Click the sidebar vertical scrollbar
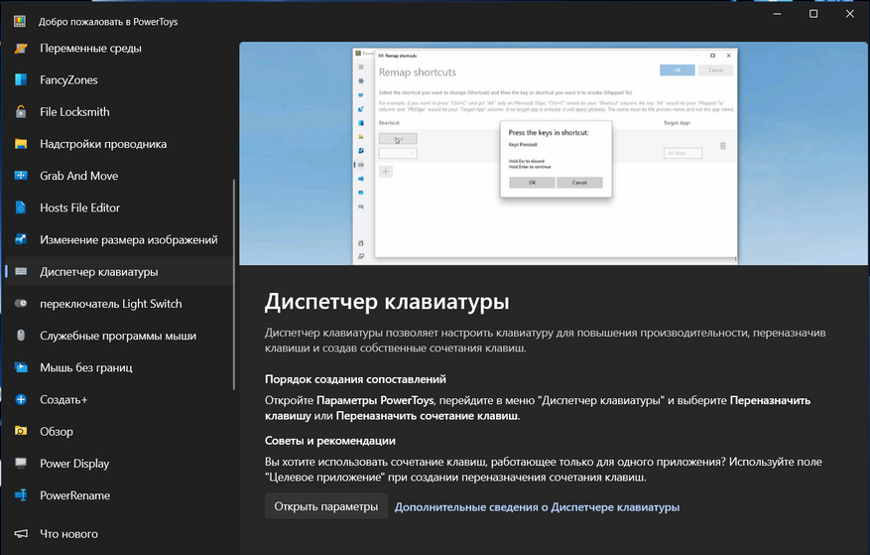This screenshot has width=870, height=555. point(234,284)
